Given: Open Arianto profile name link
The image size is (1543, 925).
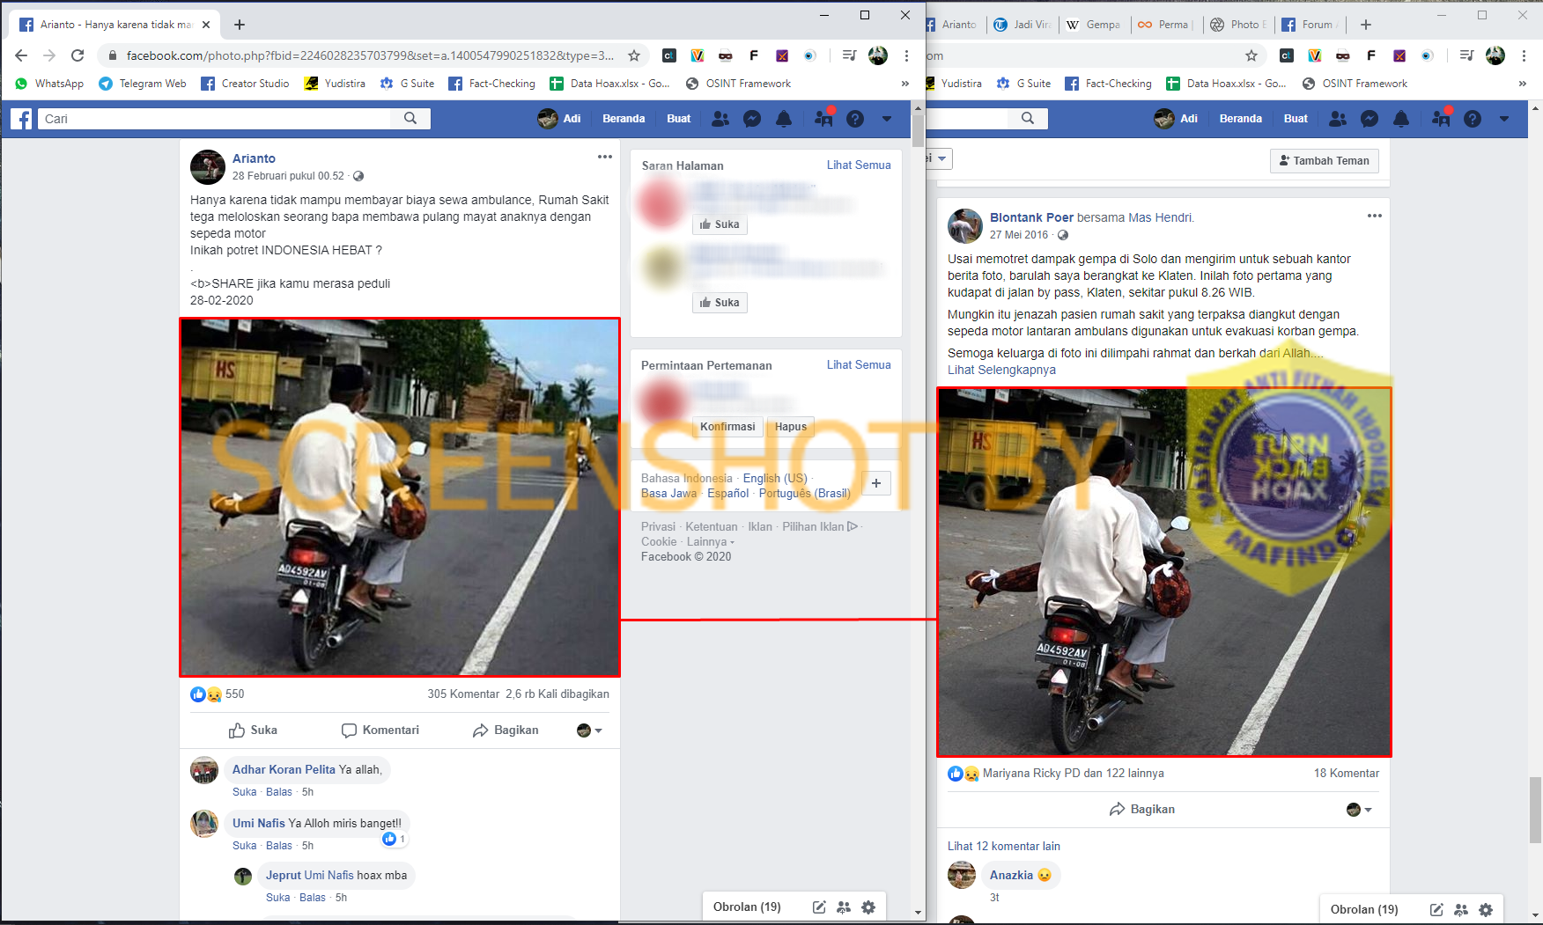Looking at the screenshot, I should (x=254, y=158).
